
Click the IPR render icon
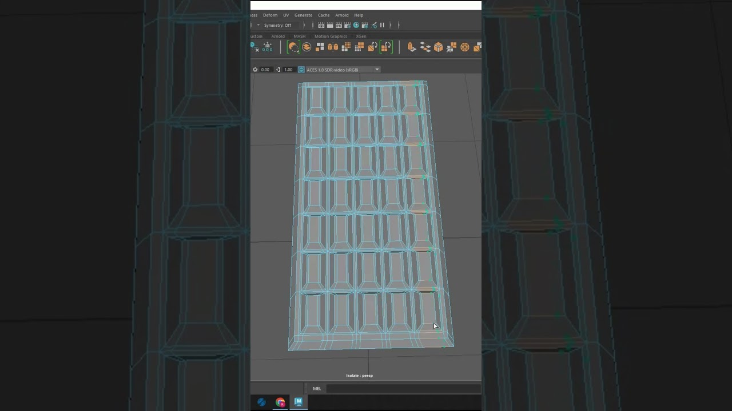[339, 25]
